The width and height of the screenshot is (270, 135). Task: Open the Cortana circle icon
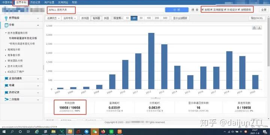20,132
